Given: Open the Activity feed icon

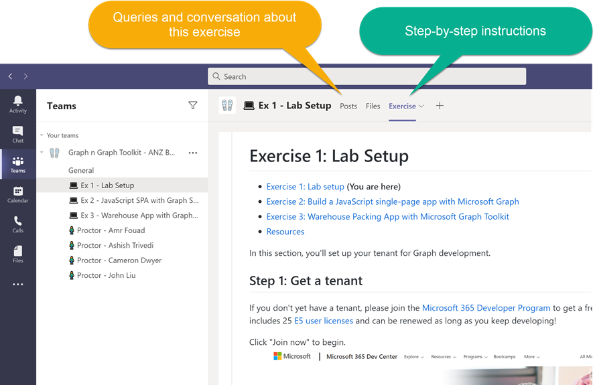Looking at the screenshot, I should pyautogui.click(x=18, y=103).
